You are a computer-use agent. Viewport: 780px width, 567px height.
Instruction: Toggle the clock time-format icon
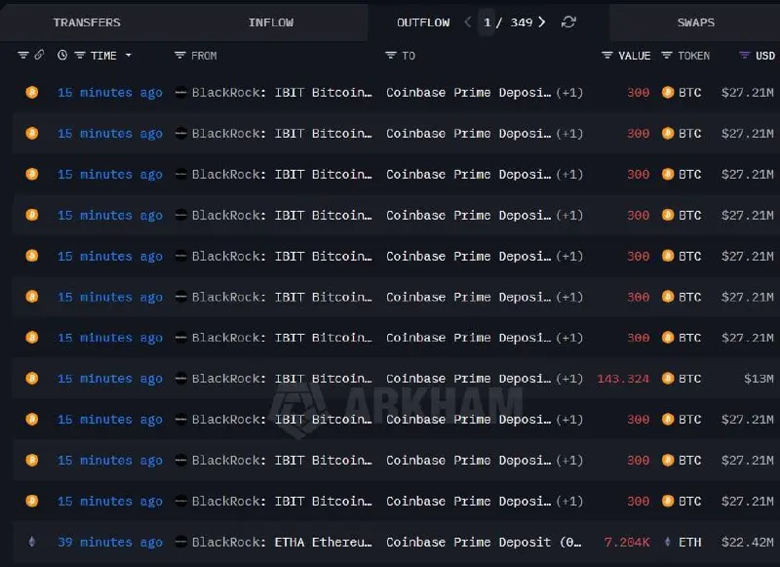62,55
